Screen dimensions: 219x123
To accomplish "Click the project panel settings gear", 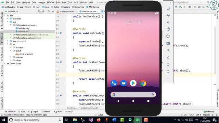I will coord(49,11).
